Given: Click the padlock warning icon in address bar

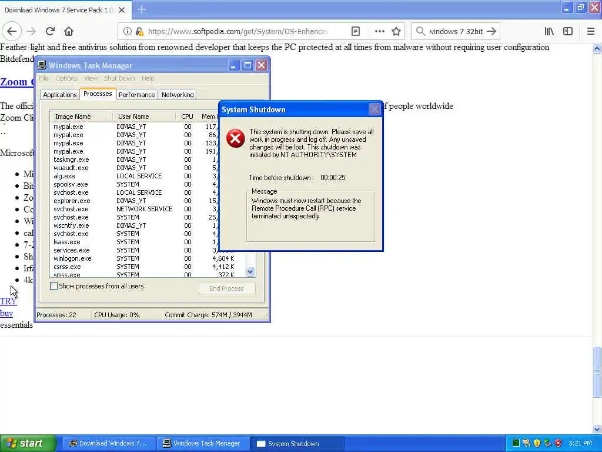Looking at the screenshot, I should click(x=140, y=32).
